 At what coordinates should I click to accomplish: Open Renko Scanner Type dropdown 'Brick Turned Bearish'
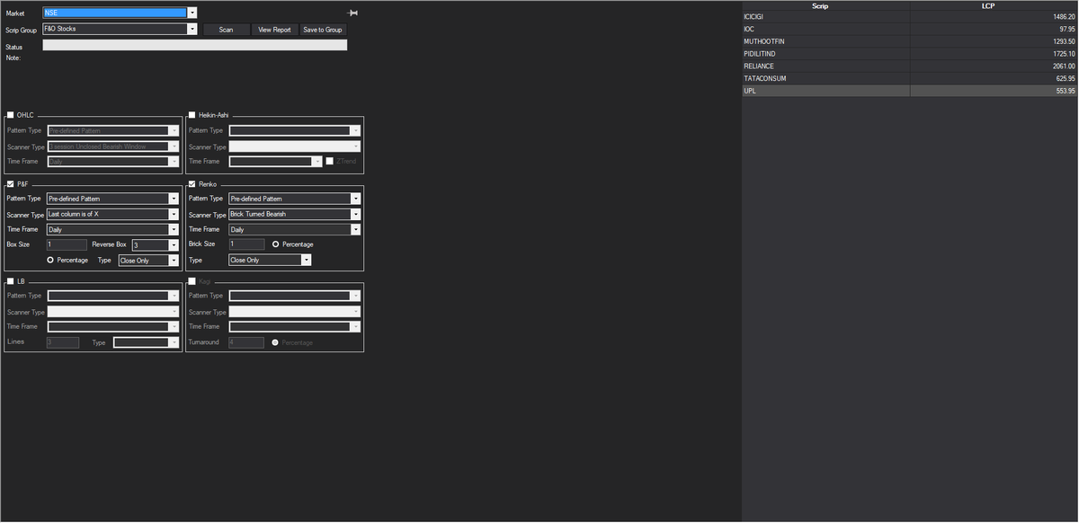coord(295,215)
